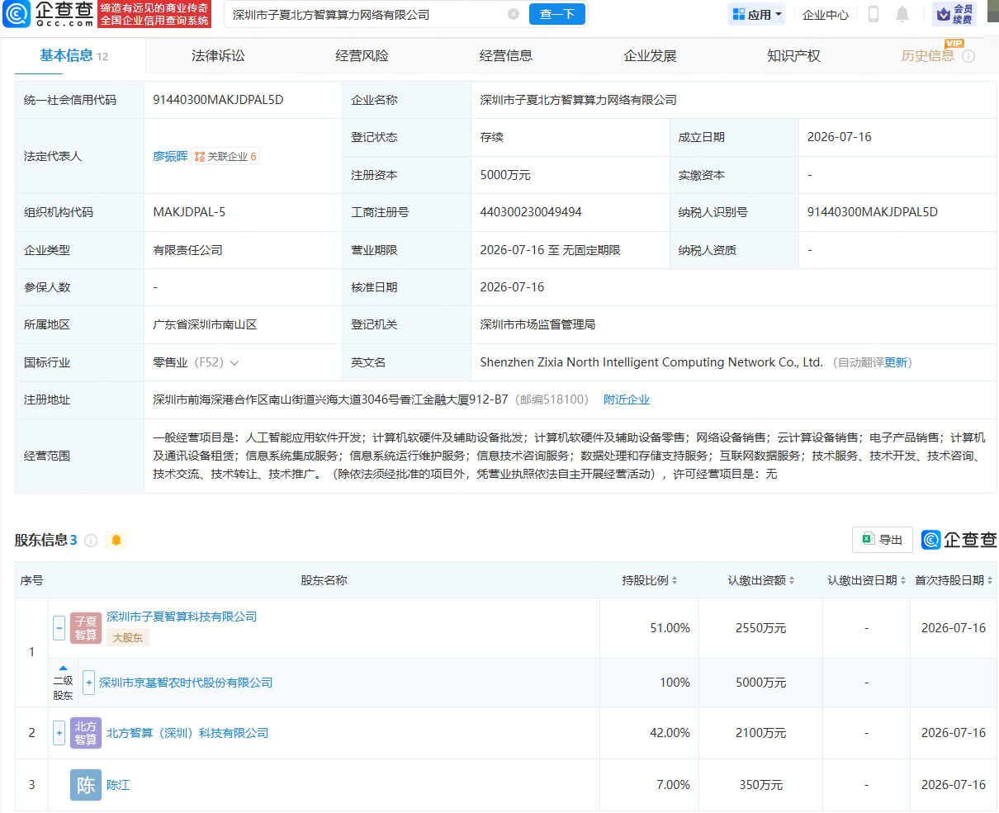The width and height of the screenshot is (999, 813).
Task: Open 北方智算（深圳）科技有限公司 shareholder link
Action: pyautogui.click(x=187, y=733)
